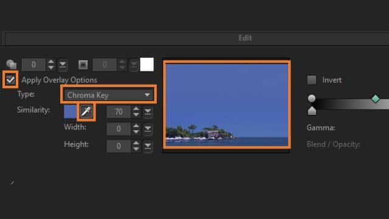Expand the Similarity slider dropdown

[x=148, y=112]
